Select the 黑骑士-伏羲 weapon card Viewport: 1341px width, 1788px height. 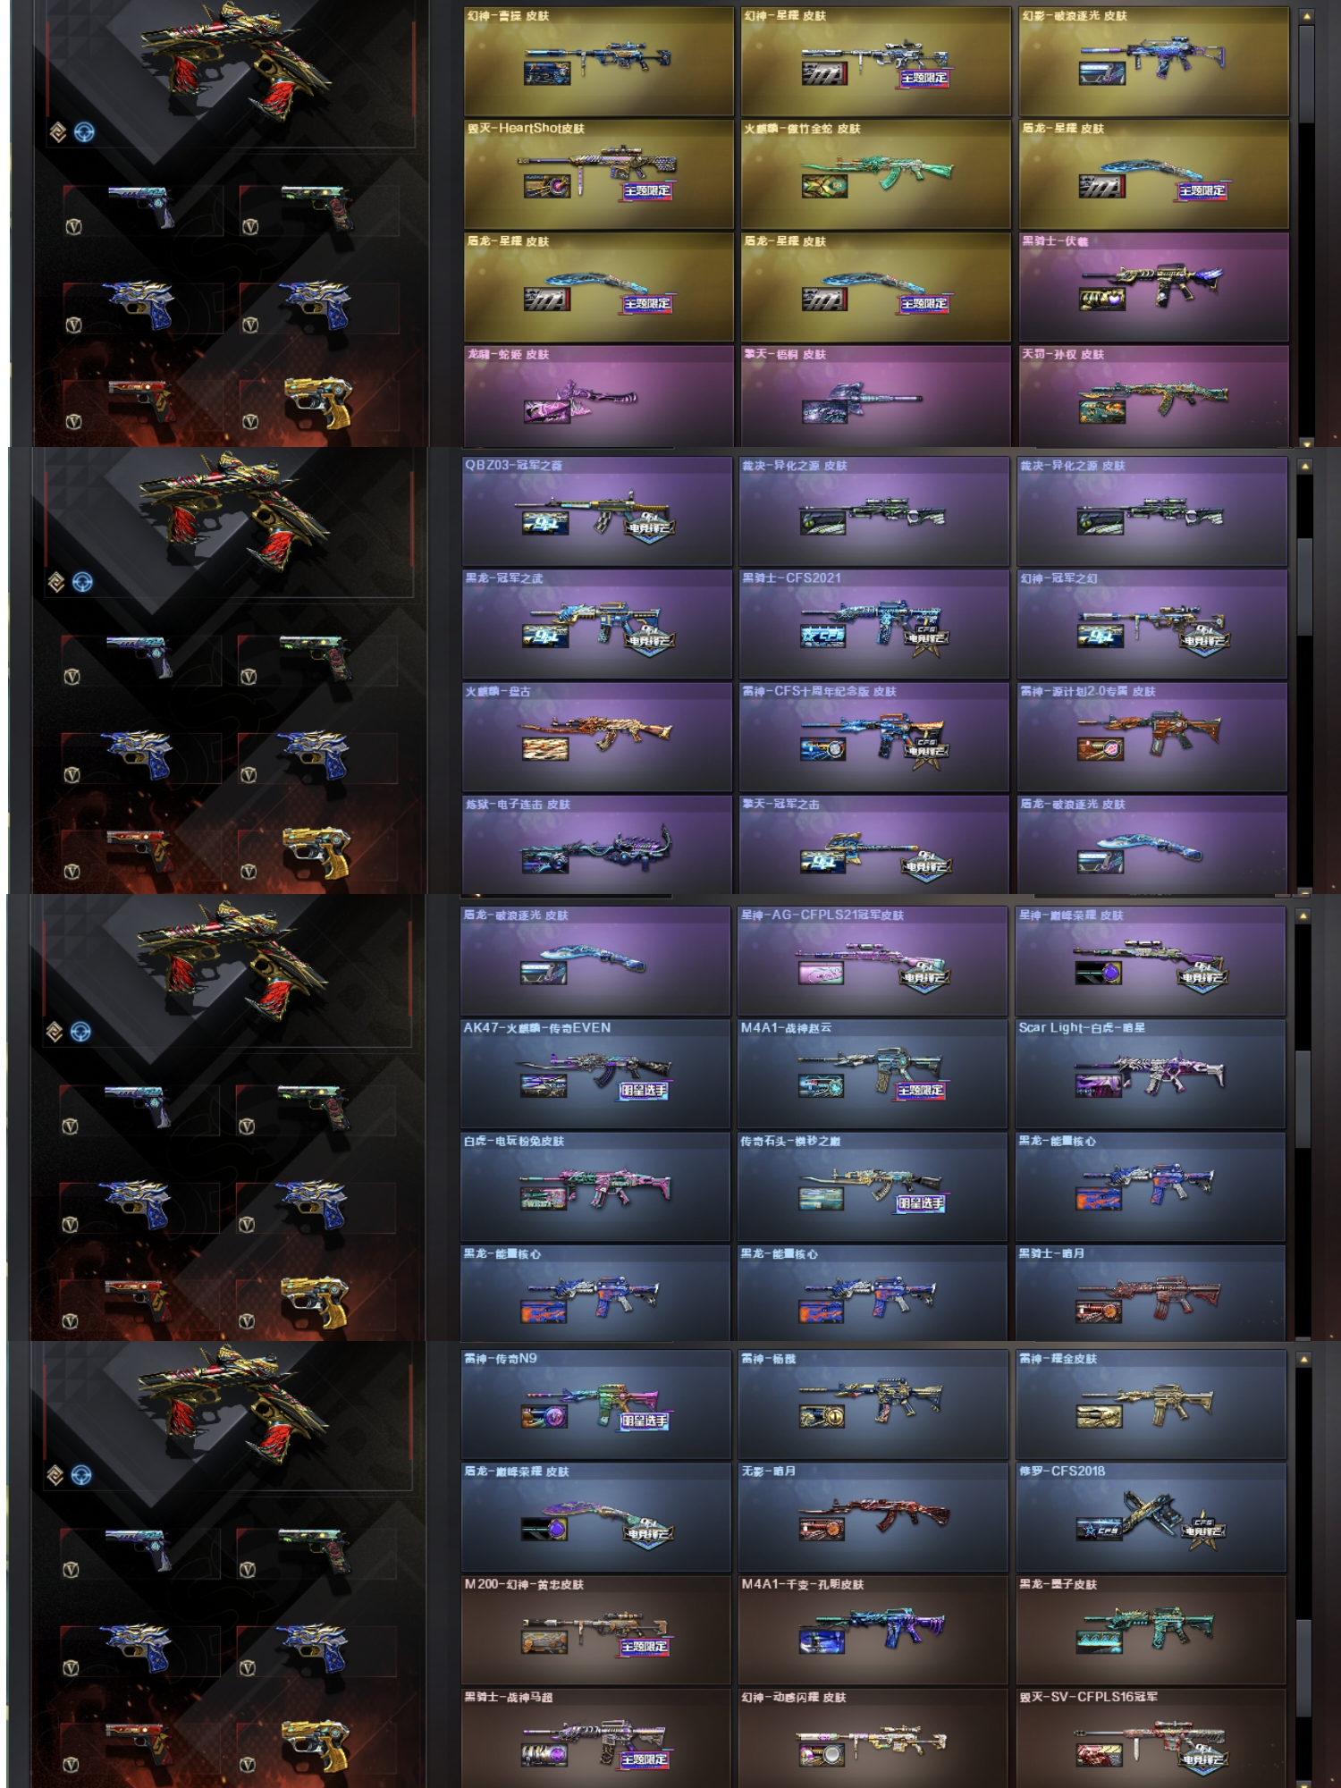pos(1154,287)
